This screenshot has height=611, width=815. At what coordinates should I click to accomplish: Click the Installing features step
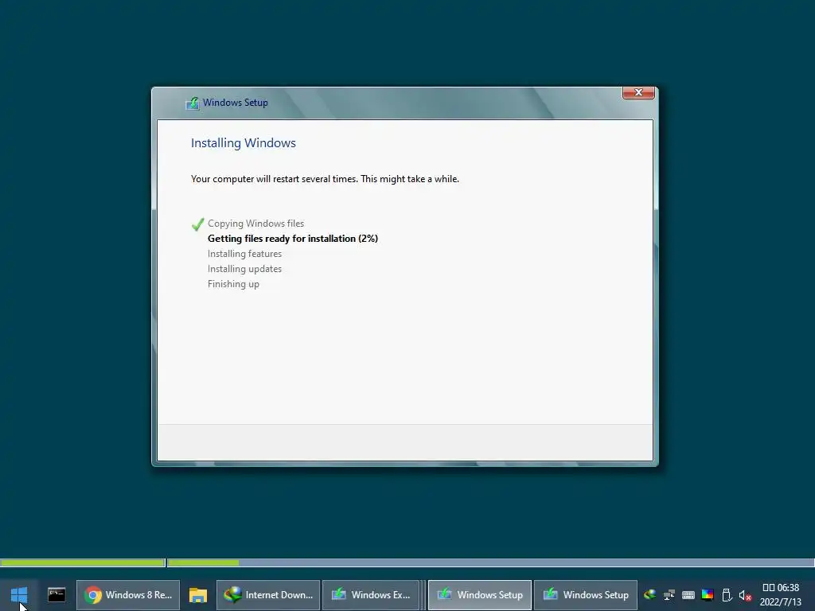click(x=245, y=254)
